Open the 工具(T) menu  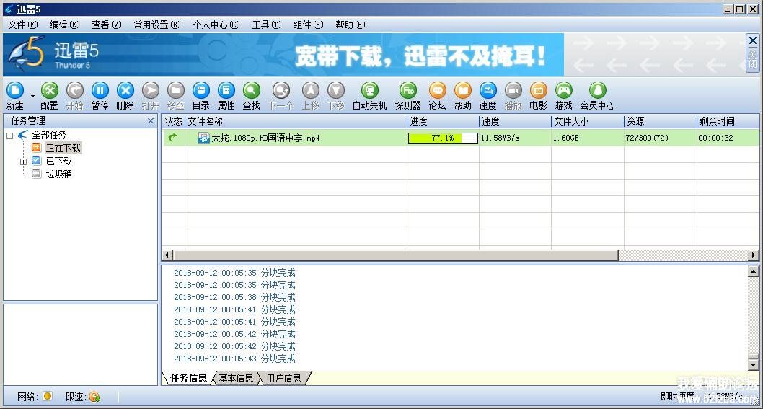pyautogui.click(x=267, y=25)
